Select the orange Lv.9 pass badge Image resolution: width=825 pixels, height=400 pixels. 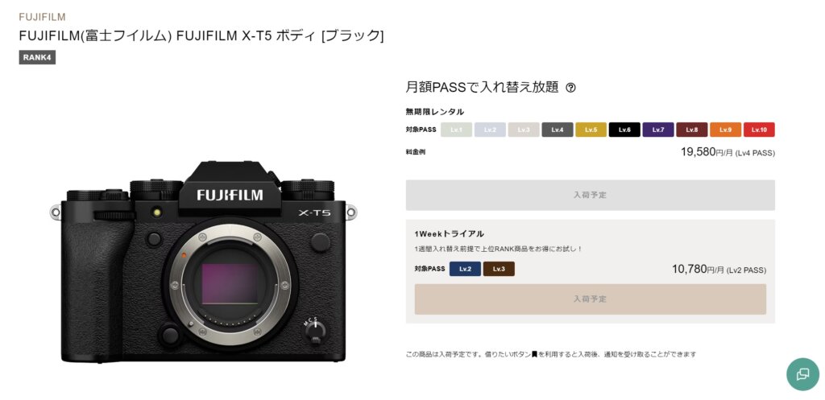coord(726,130)
